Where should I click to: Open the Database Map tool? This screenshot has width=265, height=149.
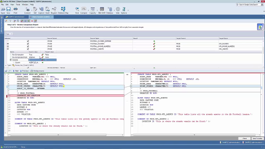coord(63,10)
